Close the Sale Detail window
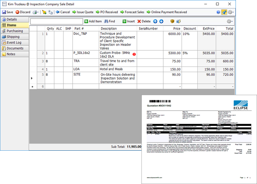This screenshot has height=184, width=257. [x=230, y=4]
